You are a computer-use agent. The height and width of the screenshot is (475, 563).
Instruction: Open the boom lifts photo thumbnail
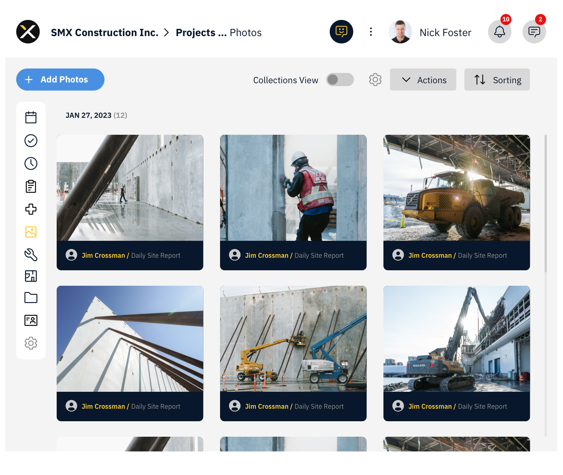293,339
